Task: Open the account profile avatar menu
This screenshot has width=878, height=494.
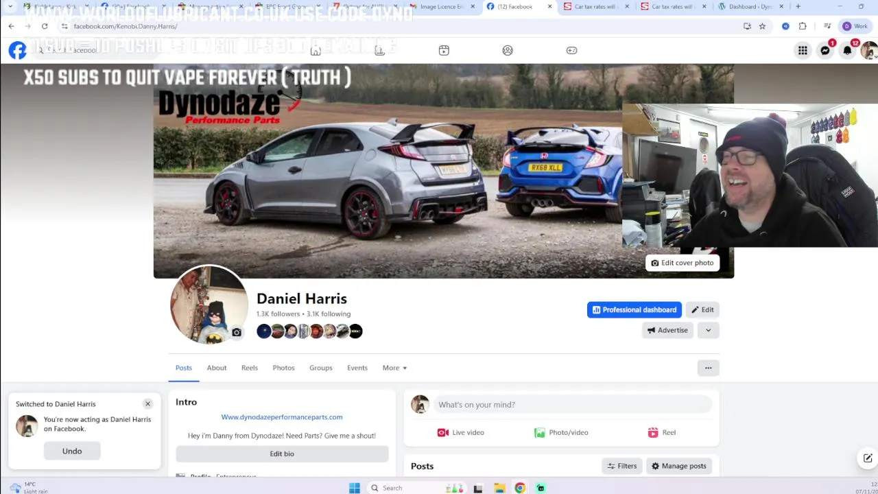Action: point(869,50)
